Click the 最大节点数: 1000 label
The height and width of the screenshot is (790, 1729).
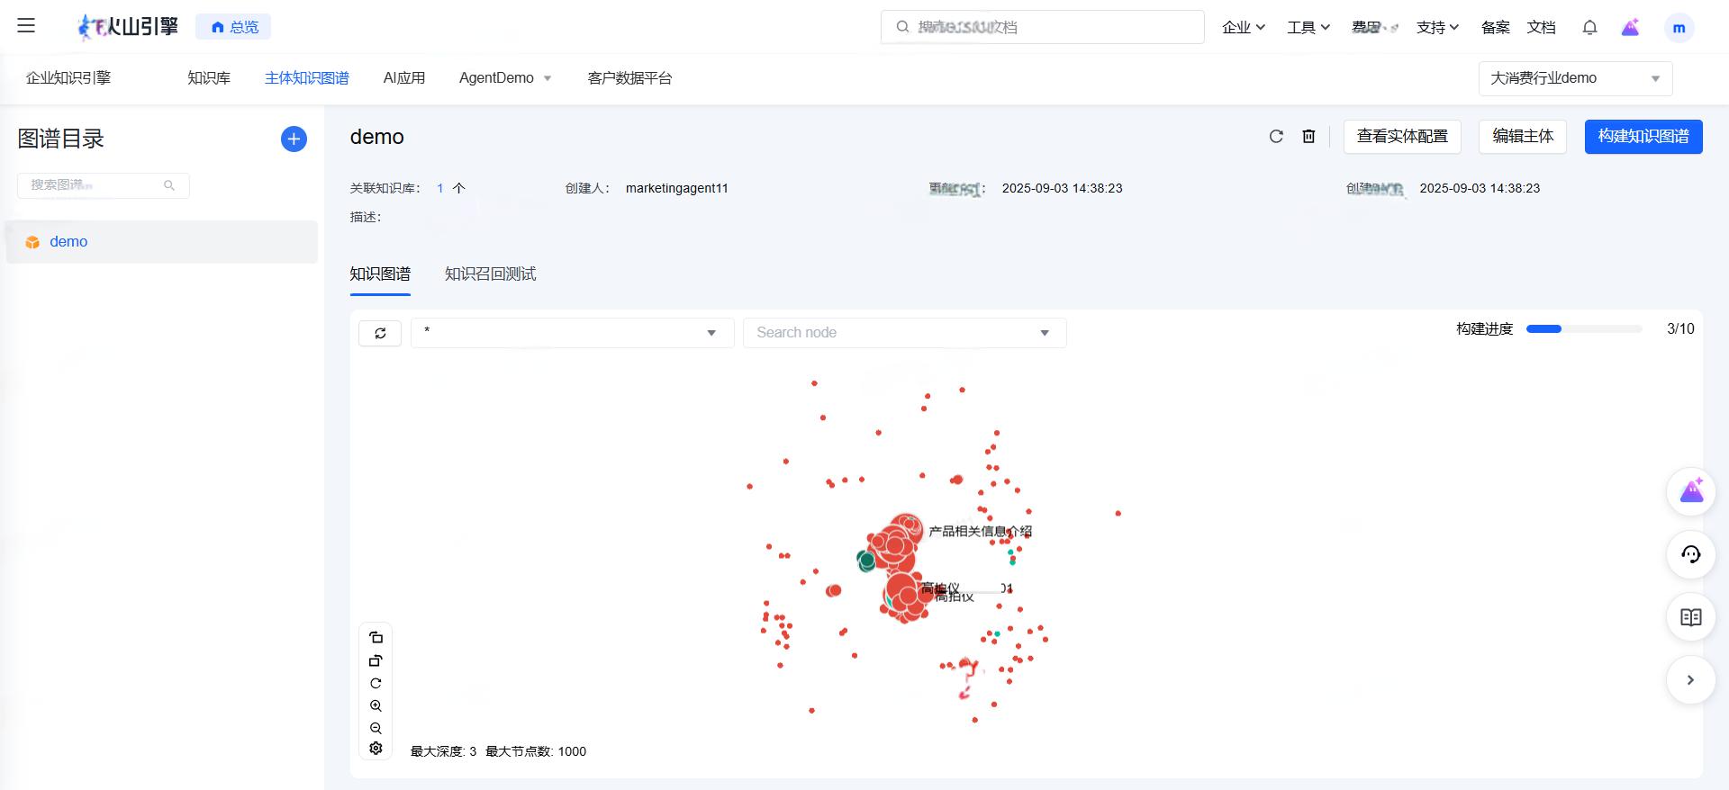pos(536,751)
